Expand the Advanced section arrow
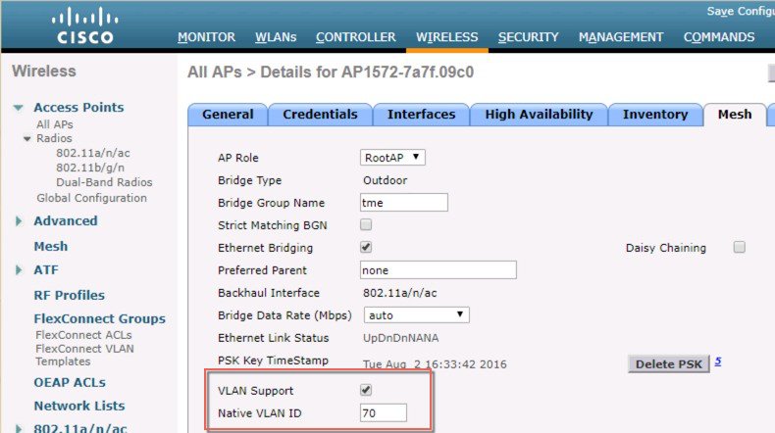 coord(19,220)
